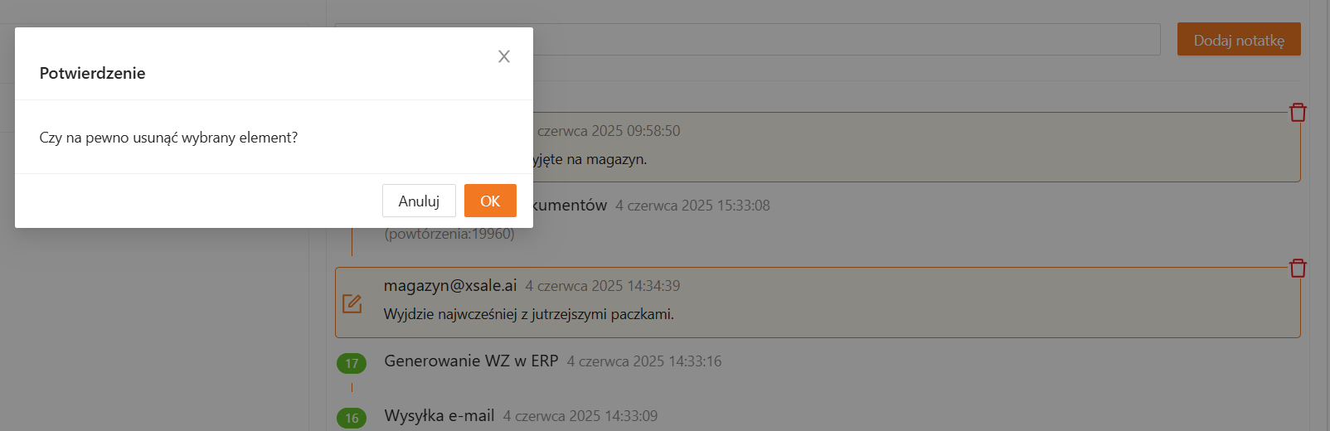Edit the magazyn@xsale.ai note with pencil icon
1330x431 pixels.
click(x=352, y=303)
